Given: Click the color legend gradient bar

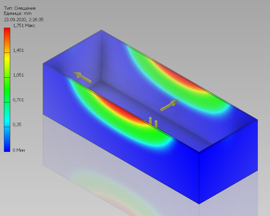Looking at the screenshot, I should [x=7, y=90].
